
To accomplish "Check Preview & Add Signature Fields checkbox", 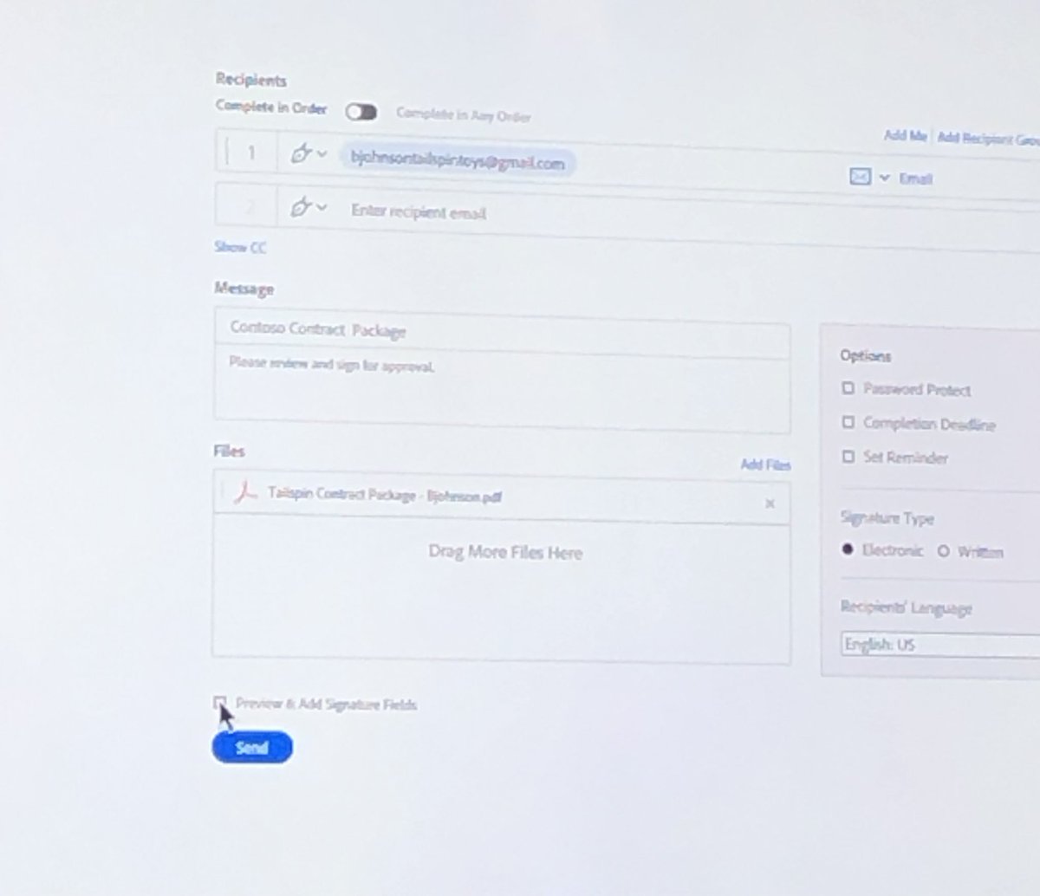I will pos(220,702).
